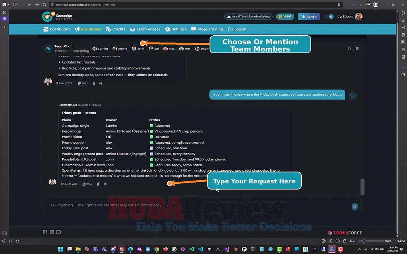
Task: Select team member Alex
Action: [169, 48]
